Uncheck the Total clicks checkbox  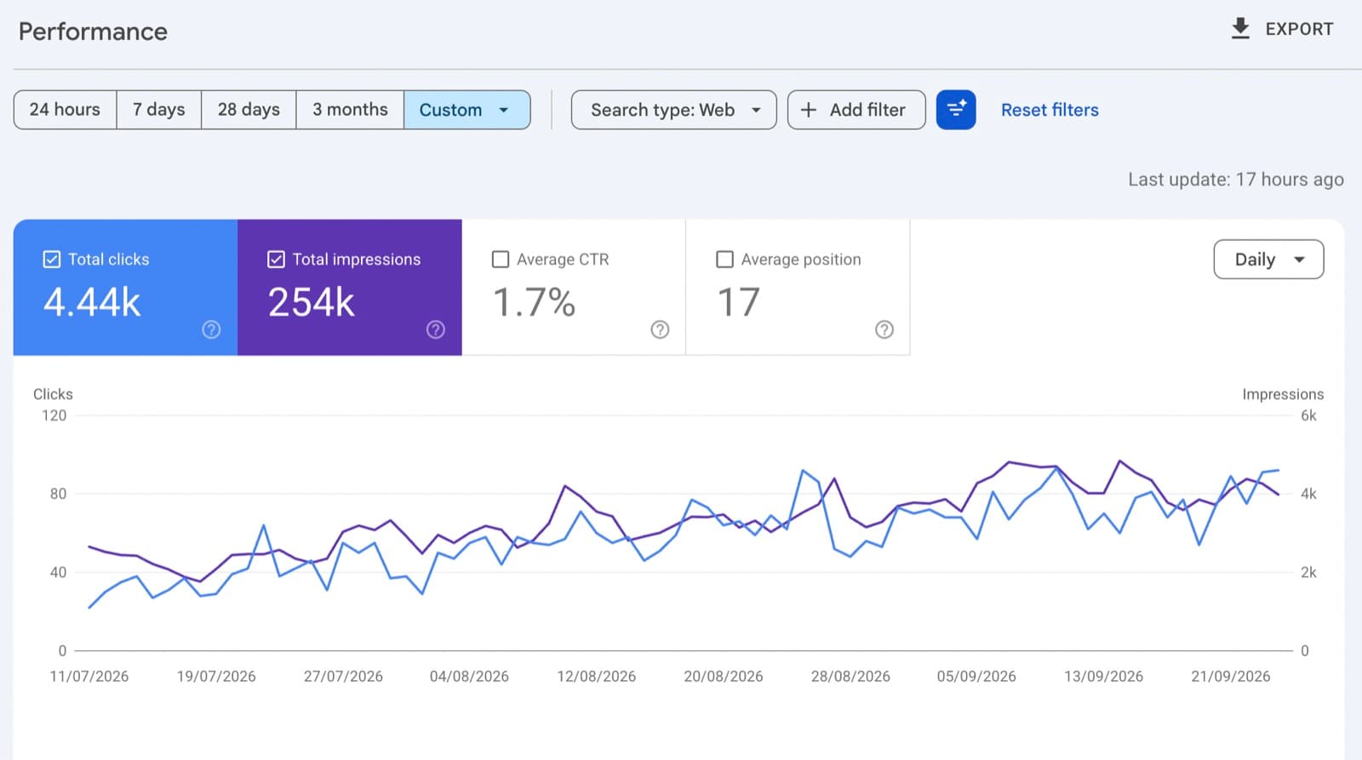point(52,260)
